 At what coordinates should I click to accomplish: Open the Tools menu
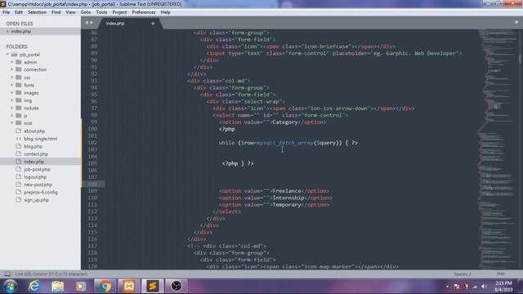101,12
